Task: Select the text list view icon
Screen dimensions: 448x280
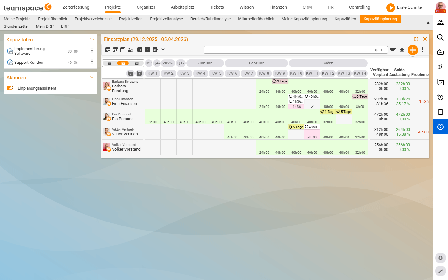Action: (123, 50)
